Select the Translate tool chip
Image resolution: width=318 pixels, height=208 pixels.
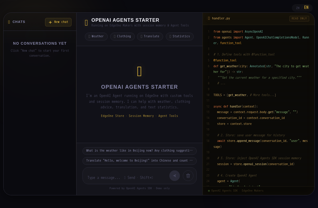tap(150, 36)
